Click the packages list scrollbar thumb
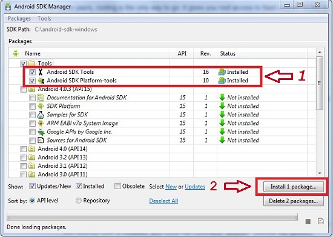Image resolution: width=333 pixels, height=237 pixels. (x=320, y=83)
